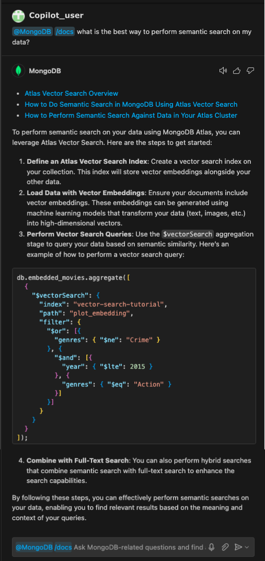265x561 pixels.
Task: Click the "Action" value in code
Action: [149, 384]
